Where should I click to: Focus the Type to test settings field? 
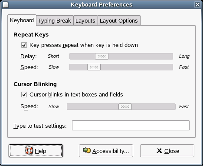(x=131, y=125)
